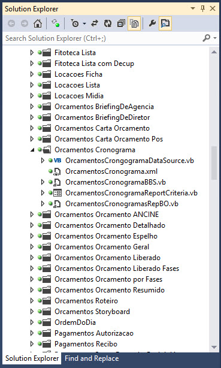Expand OrcamentosCronogramaBBS.vb node
The width and height of the screenshot is (221, 368).
tap(43, 182)
